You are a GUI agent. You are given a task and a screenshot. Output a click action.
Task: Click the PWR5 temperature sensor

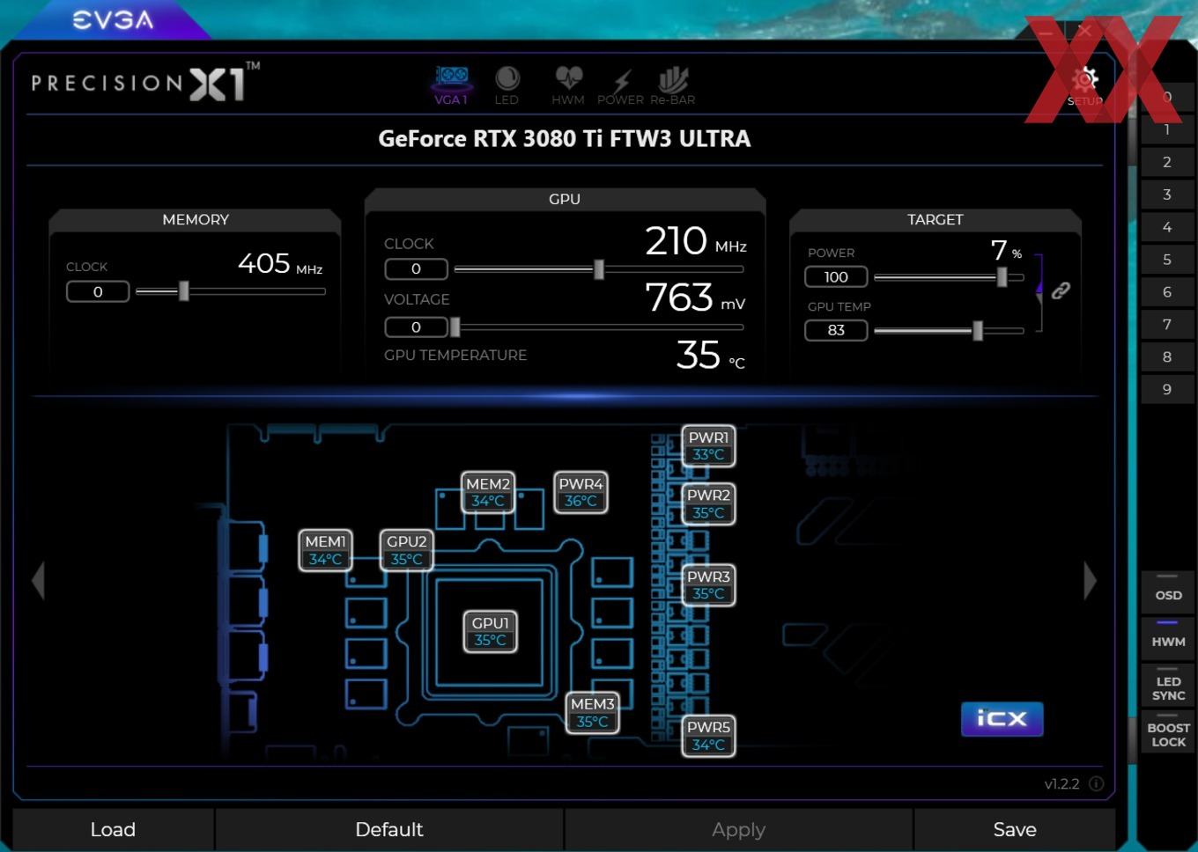(x=708, y=736)
